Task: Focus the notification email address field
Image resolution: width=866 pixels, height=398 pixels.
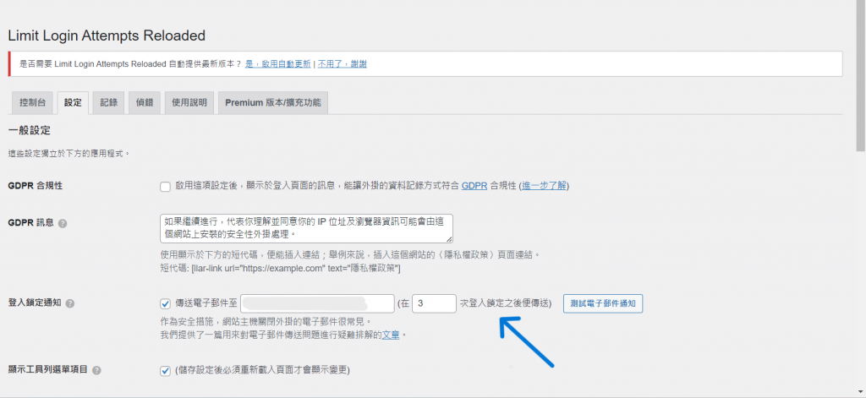Action: tap(317, 303)
